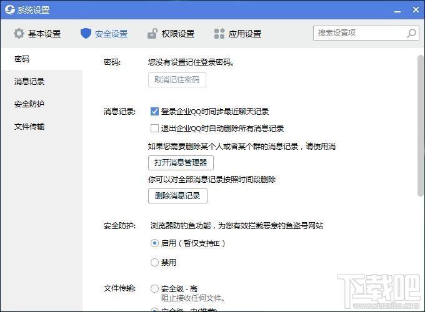Click the 消息记录: section heading in the pane
The width and height of the screenshot is (425, 312).
pos(119,111)
